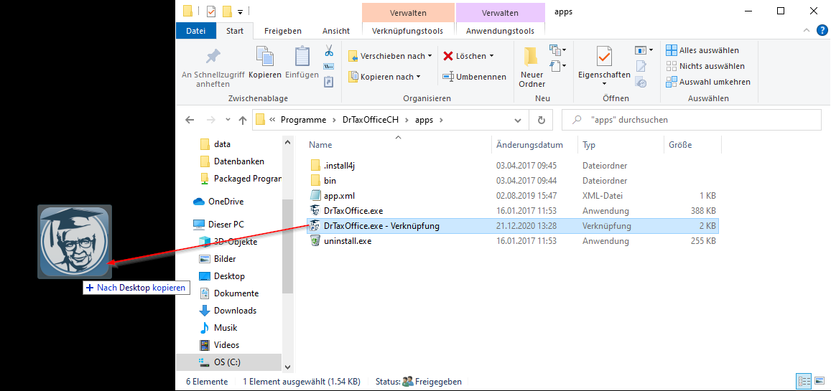Expand the Löschen dropdown arrow
The width and height of the screenshot is (831, 391).
pyautogui.click(x=491, y=55)
